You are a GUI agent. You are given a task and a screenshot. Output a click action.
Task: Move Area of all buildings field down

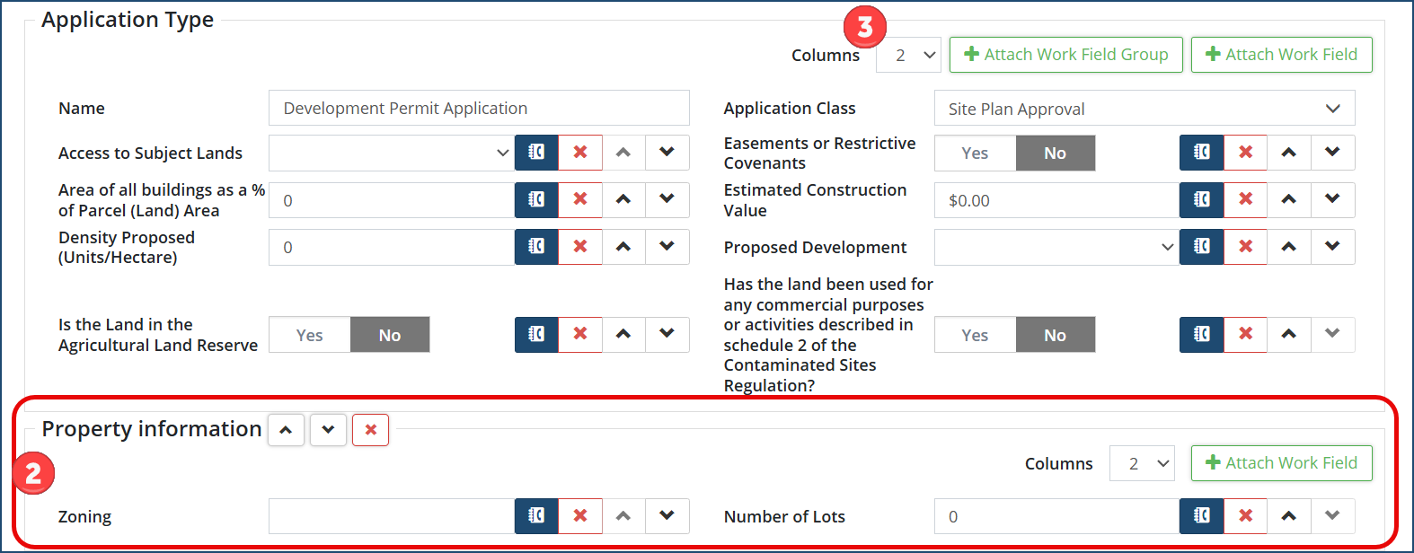(x=667, y=199)
